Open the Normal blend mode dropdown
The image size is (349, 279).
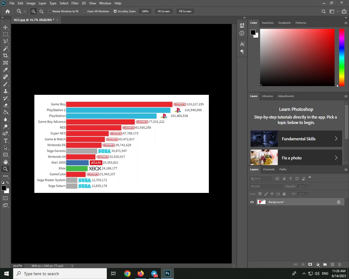point(266,186)
